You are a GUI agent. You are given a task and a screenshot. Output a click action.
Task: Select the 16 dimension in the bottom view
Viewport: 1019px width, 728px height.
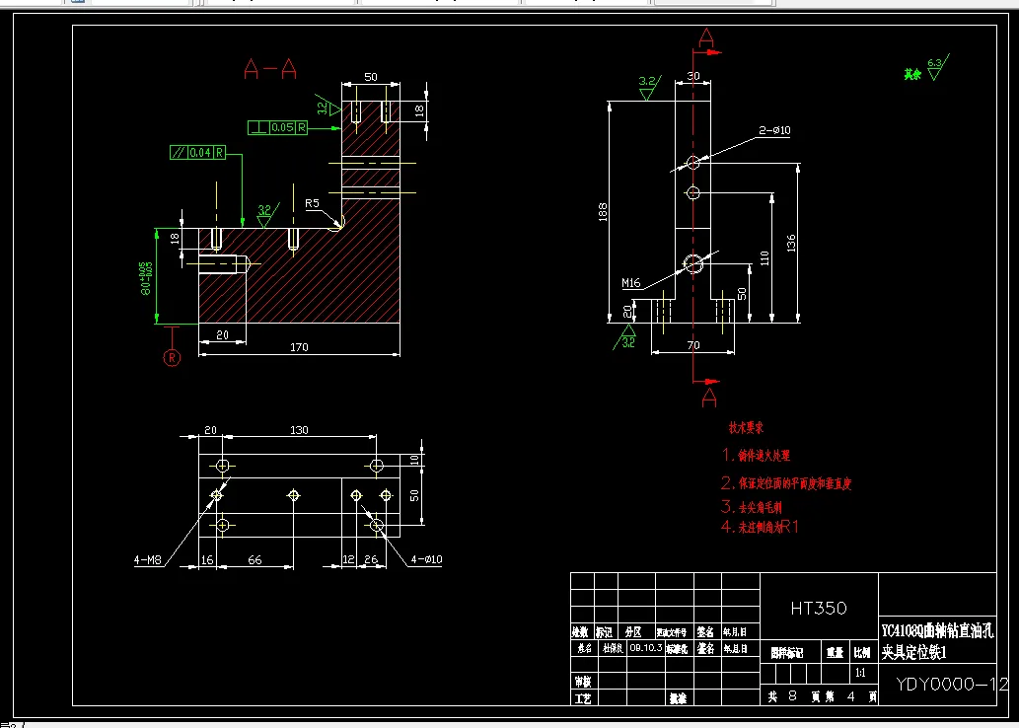coord(207,559)
